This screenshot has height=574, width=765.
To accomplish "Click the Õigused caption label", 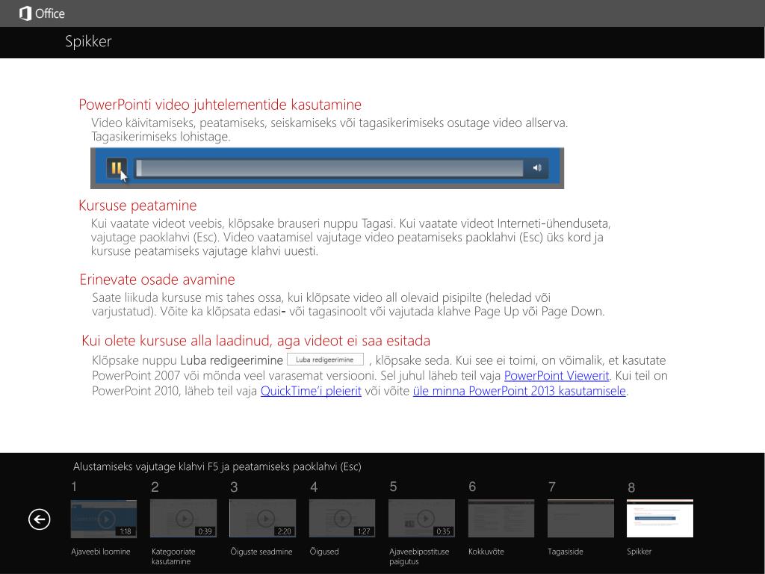I will click(x=324, y=552).
